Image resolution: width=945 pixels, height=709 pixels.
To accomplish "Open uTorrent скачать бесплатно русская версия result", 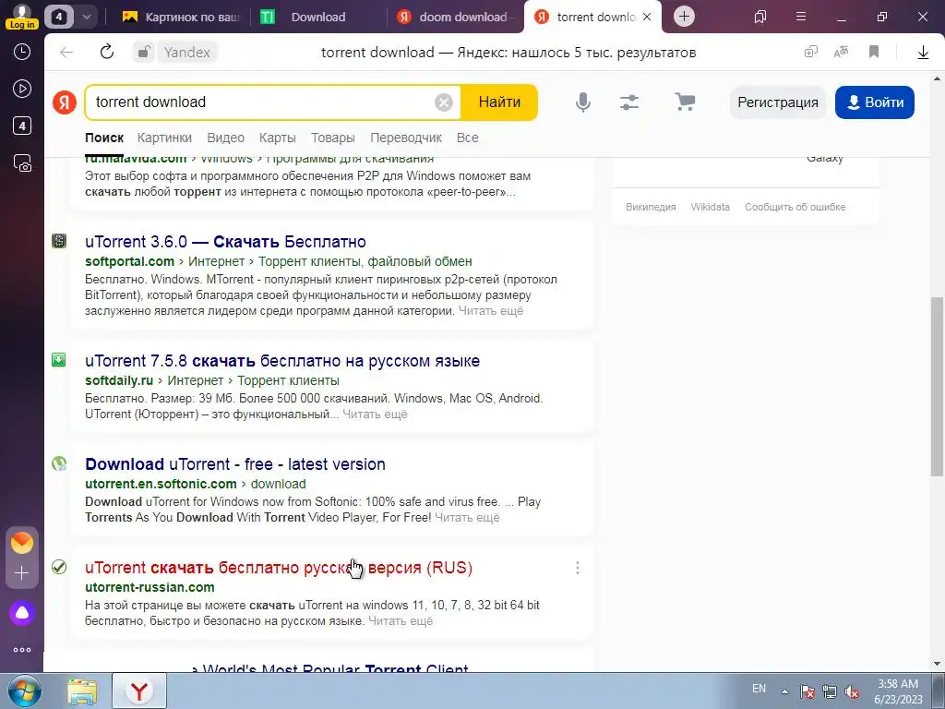I will point(279,568).
